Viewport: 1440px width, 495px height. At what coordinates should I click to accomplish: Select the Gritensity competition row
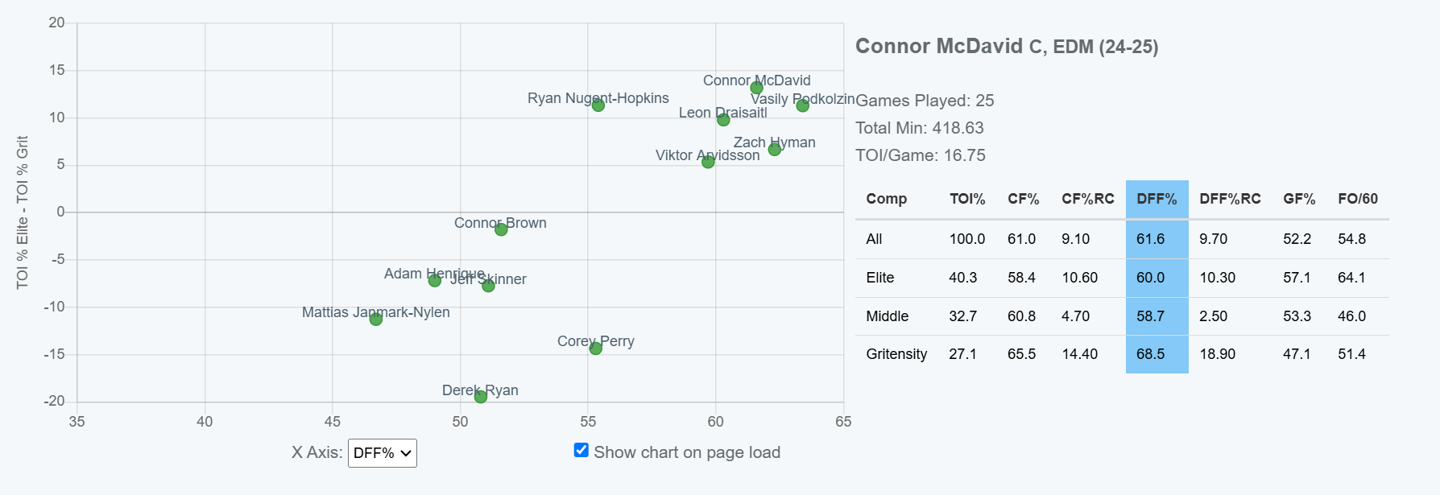tap(1122, 354)
